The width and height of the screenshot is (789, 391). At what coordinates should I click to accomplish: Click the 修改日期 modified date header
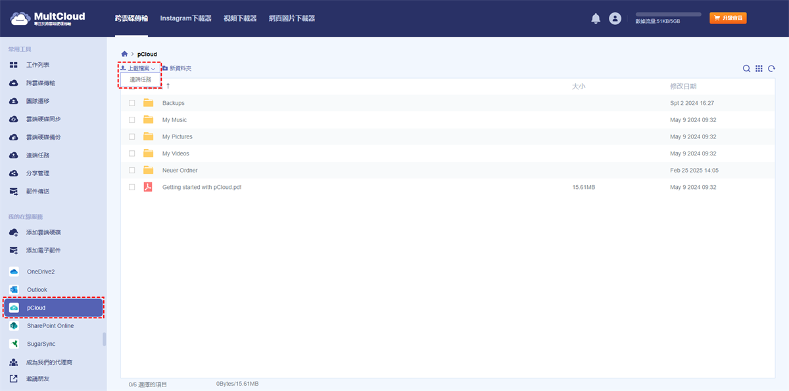click(x=683, y=86)
